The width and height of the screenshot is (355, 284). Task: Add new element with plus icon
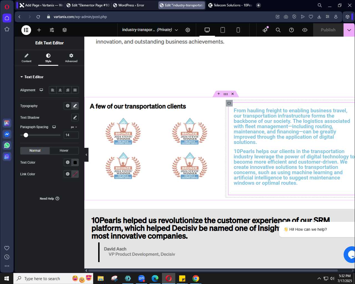[39, 30]
